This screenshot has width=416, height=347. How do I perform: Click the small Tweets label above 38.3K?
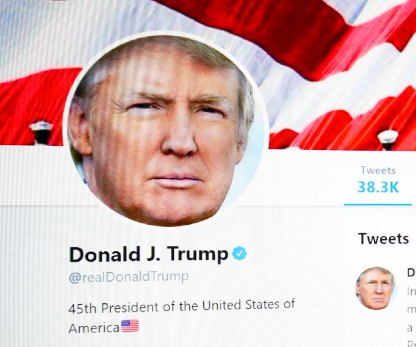coord(378,171)
